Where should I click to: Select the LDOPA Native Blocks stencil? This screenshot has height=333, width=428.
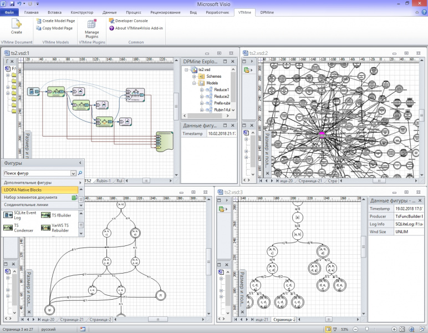[40, 190]
